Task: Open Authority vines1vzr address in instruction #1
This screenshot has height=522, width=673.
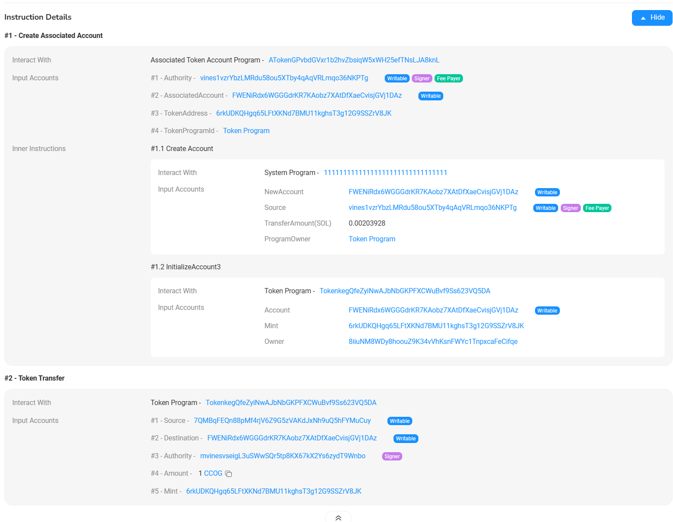Action: click(284, 78)
